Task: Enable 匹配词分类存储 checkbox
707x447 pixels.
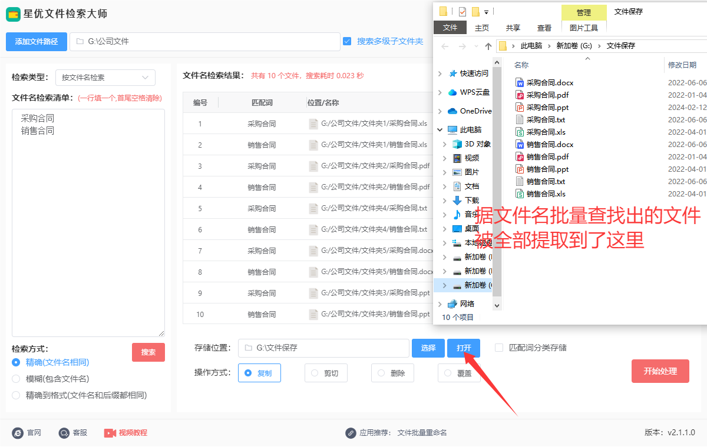Action: click(x=499, y=348)
